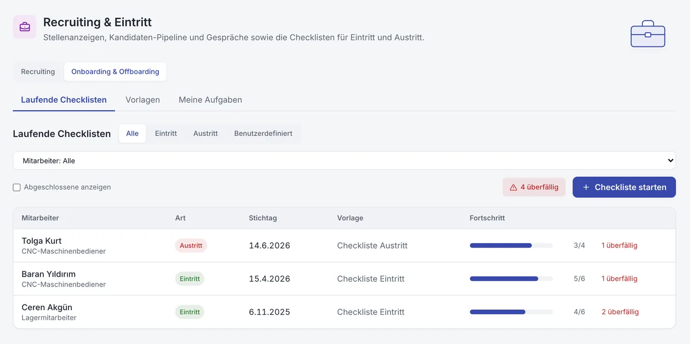Viewport: 690px width, 344px height.
Task: Click the warning triangle in the überfällig badge
Action: 513,187
